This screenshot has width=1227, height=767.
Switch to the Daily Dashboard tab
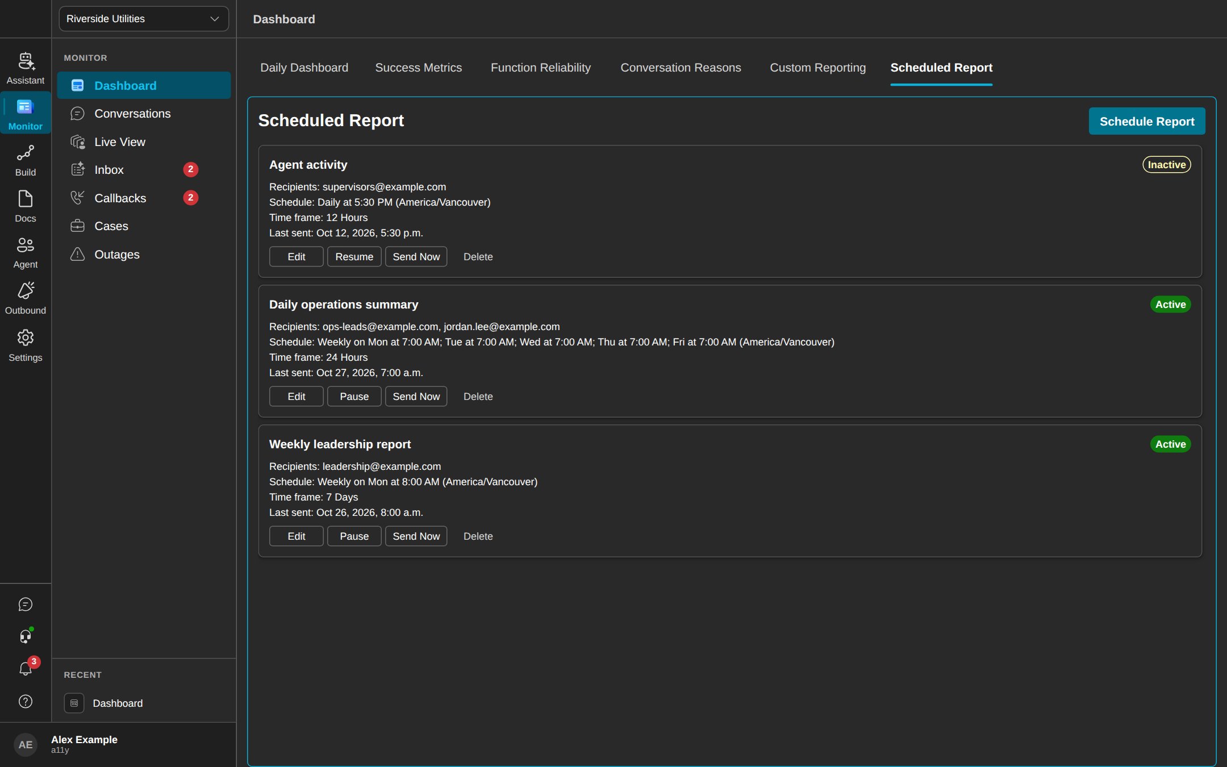304,68
